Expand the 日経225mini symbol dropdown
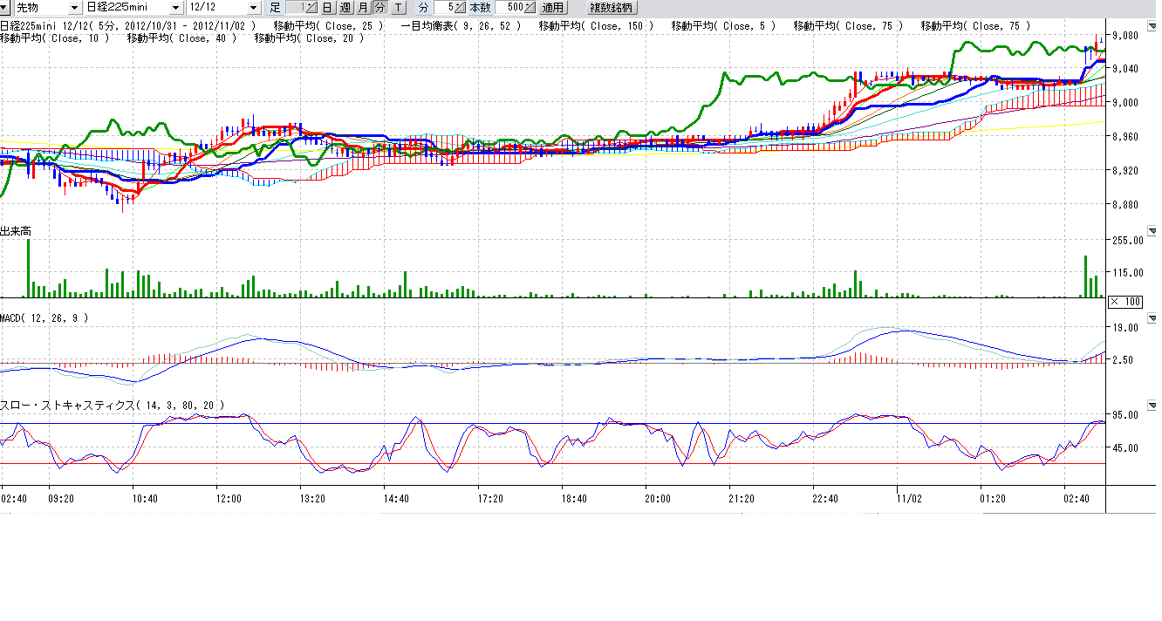The image size is (1162, 621). click(x=174, y=7)
